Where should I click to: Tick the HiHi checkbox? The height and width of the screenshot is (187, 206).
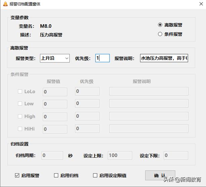click(20, 129)
